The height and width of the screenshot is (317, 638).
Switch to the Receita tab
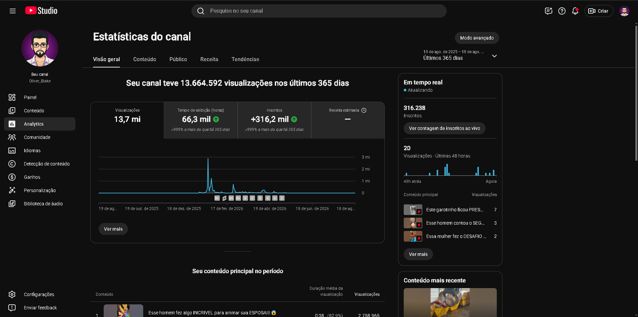click(x=209, y=59)
